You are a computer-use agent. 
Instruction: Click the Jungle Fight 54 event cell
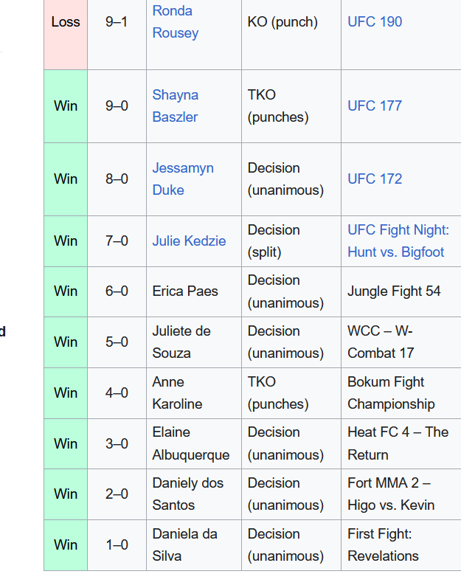pyautogui.click(x=401, y=291)
